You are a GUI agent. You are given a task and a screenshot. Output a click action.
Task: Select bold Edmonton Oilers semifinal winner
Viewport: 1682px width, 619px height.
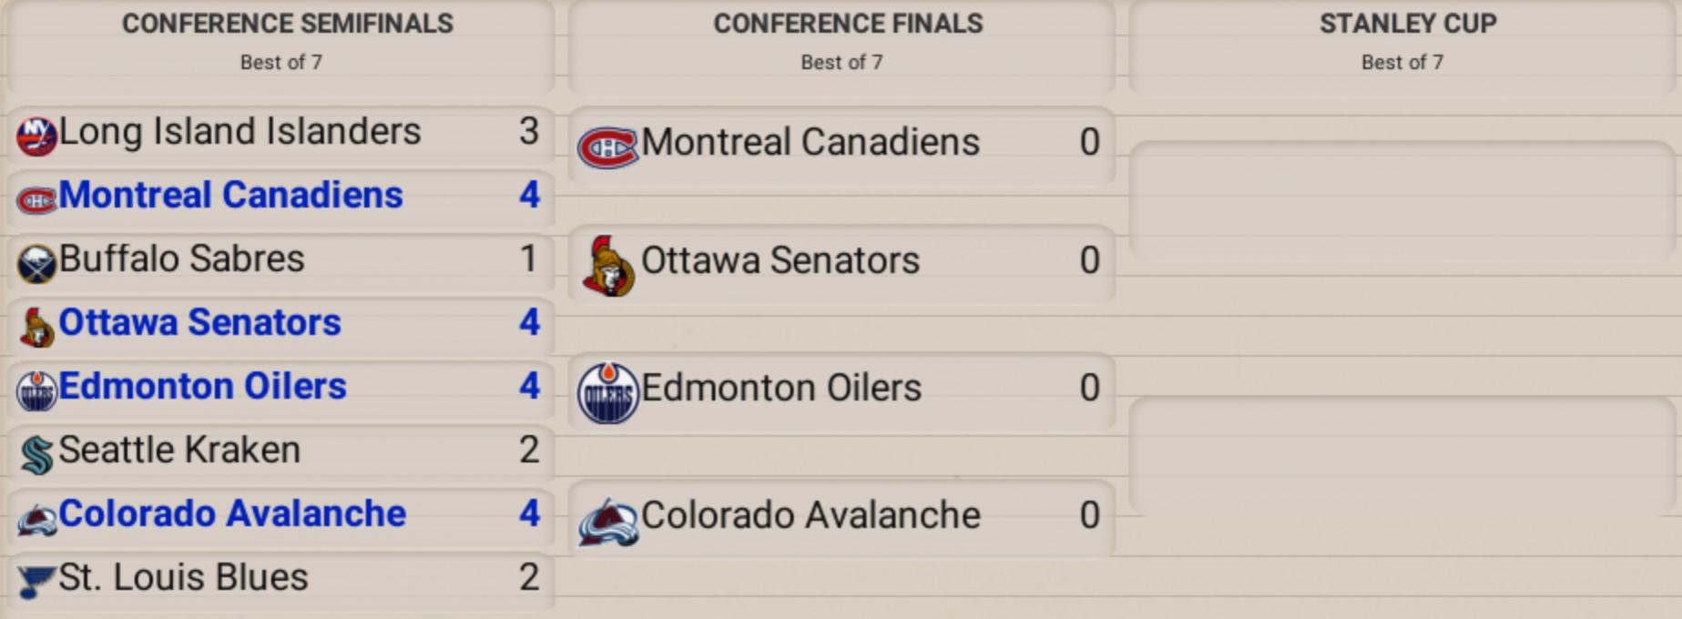click(x=202, y=387)
